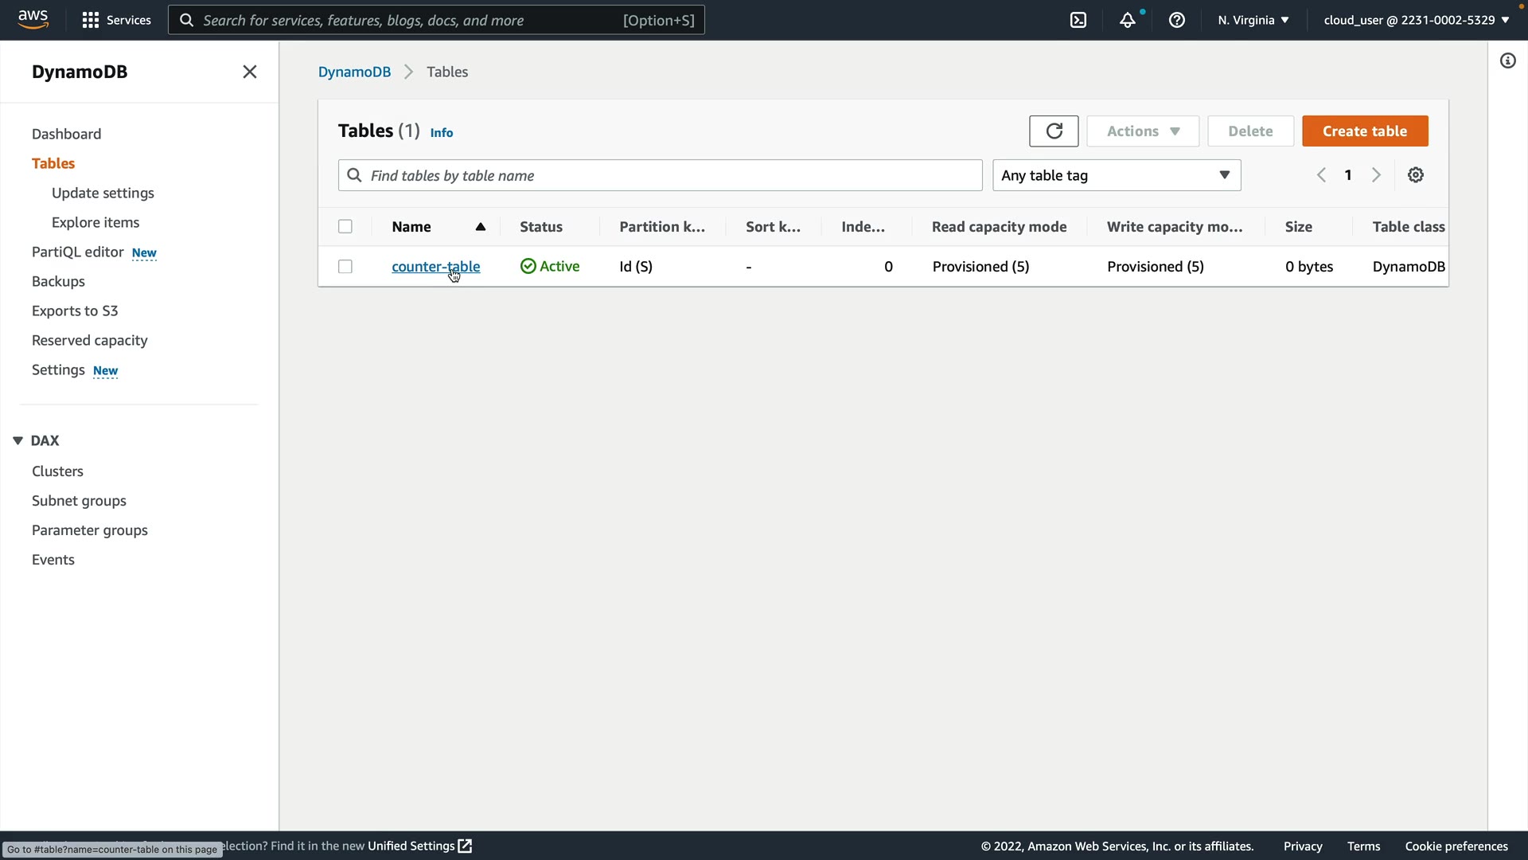Close the DynamoDB navigation sidebar

click(x=250, y=72)
